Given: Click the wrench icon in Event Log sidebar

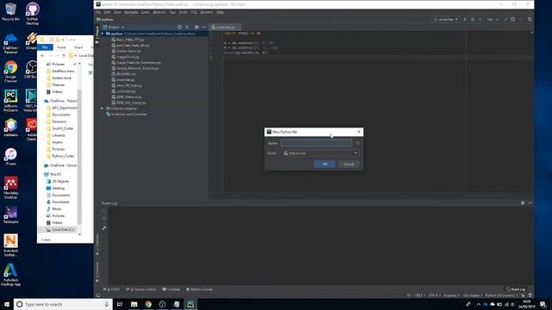Looking at the screenshot, I should (103, 227).
